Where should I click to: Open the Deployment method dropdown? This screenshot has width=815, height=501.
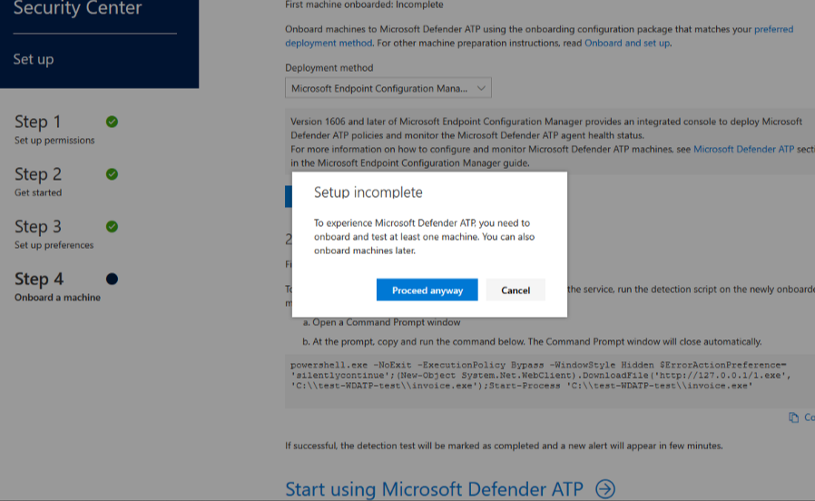click(388, 88)
